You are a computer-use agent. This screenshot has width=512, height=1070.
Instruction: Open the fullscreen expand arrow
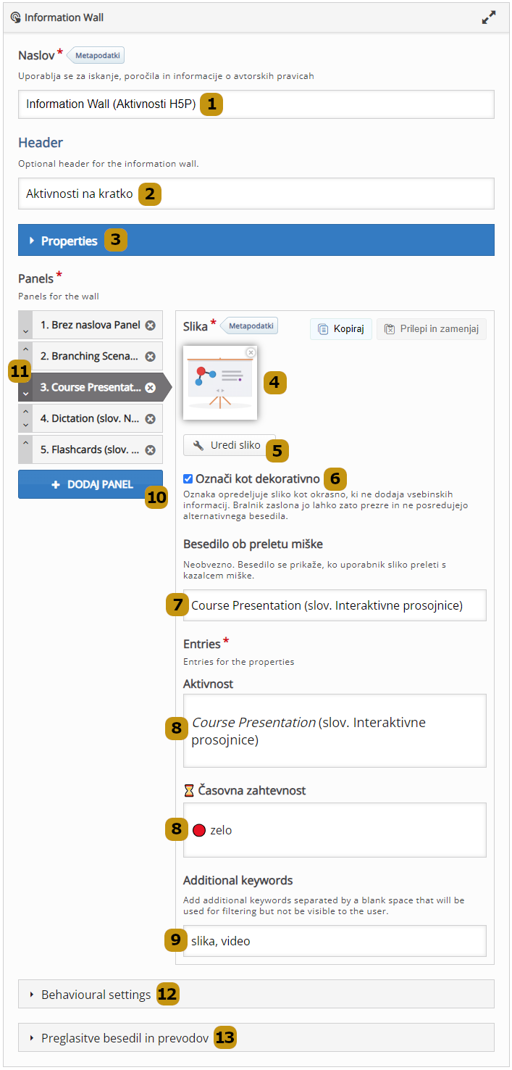(489, 17)
